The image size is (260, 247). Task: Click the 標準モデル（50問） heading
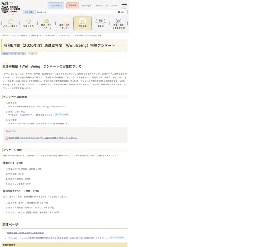pos(13,163)
